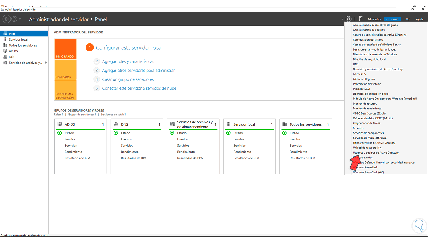Open the notifications flag icon
This screenshot has height=241, width=428.
point(360,19)
